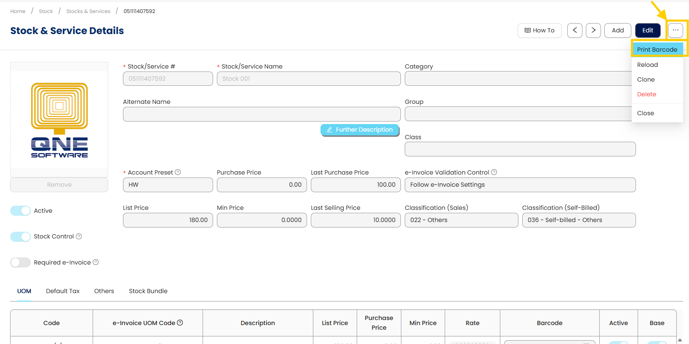Click the Last Selling Price field
The image size is (689, 344).
(356, 220)
